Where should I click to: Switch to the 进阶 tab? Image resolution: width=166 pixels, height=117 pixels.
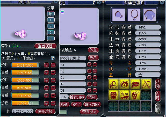pos(158,108)
